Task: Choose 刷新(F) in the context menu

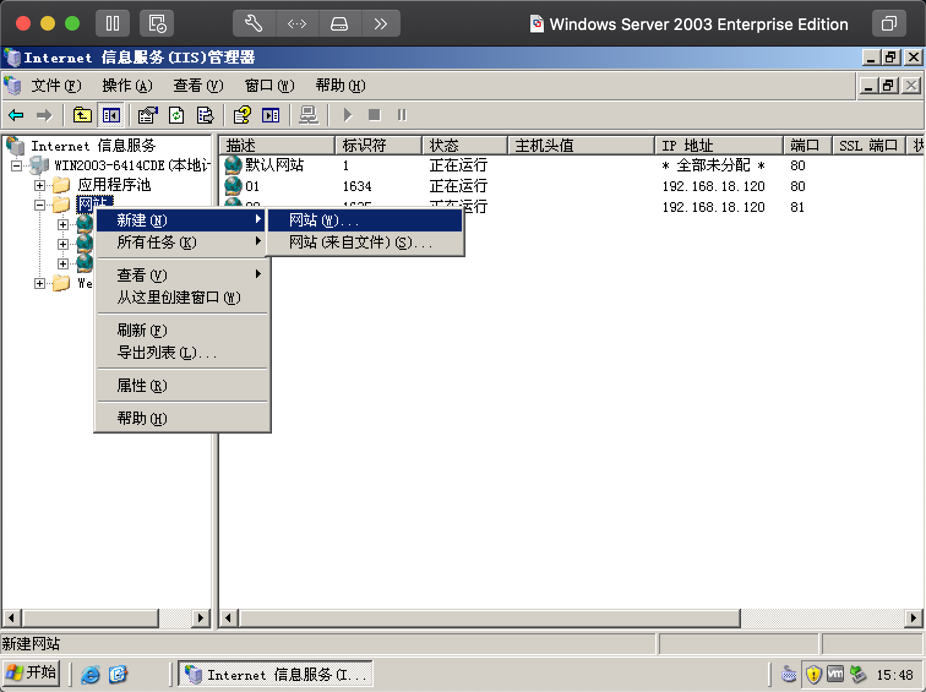Action: (181, 330)
